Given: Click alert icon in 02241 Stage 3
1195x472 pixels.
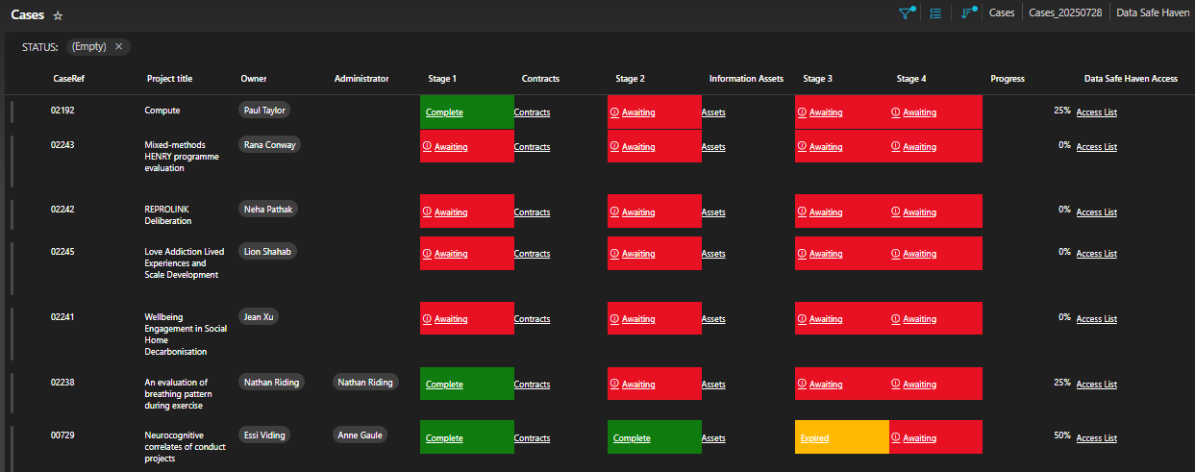Looking at the screenshot, I should pyautogui.click(x=802, y=319).
